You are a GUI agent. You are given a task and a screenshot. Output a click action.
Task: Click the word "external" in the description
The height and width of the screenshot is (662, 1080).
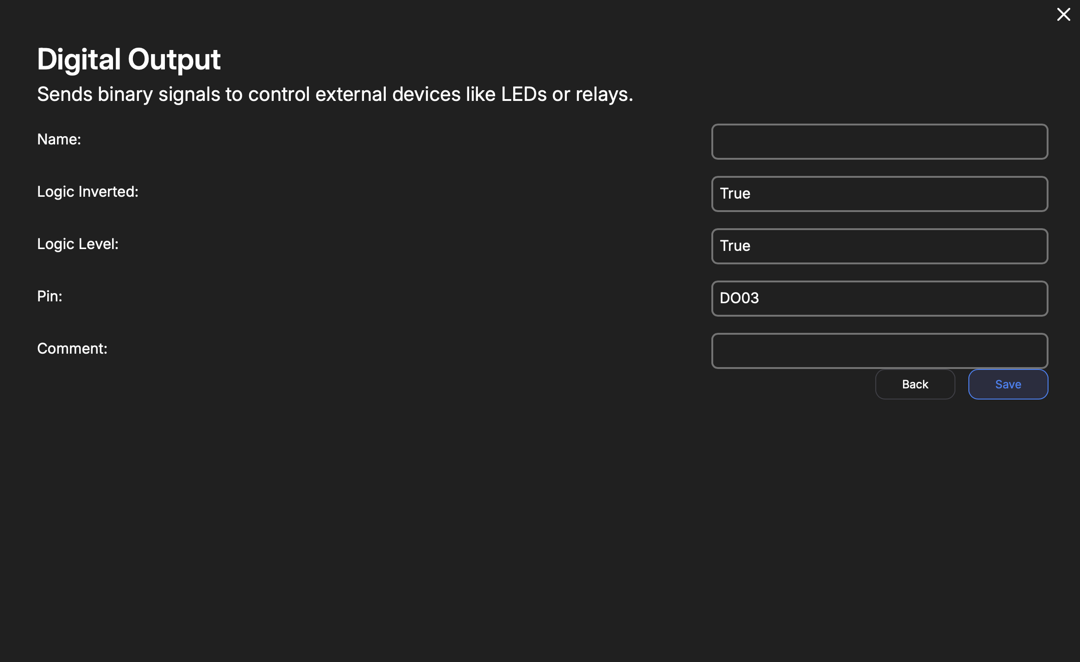point(351,94)
